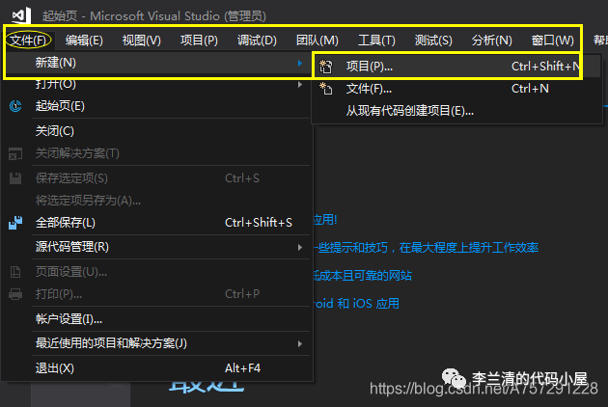Click the Ctrl+Shift+S shortcut text
This screenshot has width=608, height=407.
point(259,223)
